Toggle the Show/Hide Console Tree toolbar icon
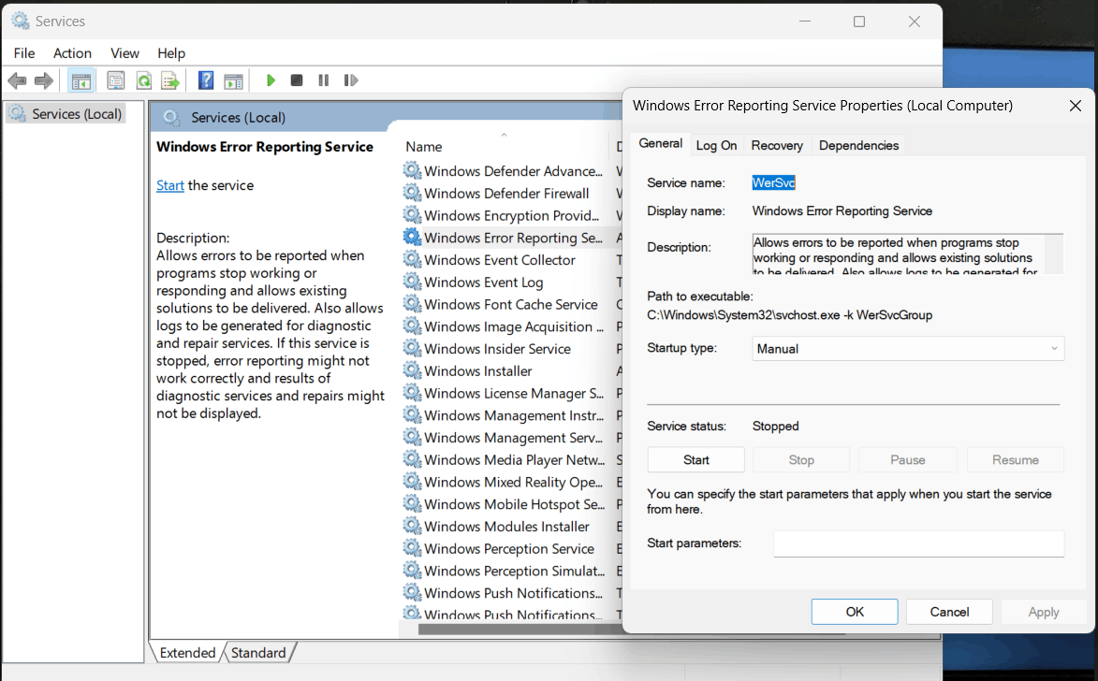Image resolution: width=1098 pixels, height=681 pixels. click(81, 80)
